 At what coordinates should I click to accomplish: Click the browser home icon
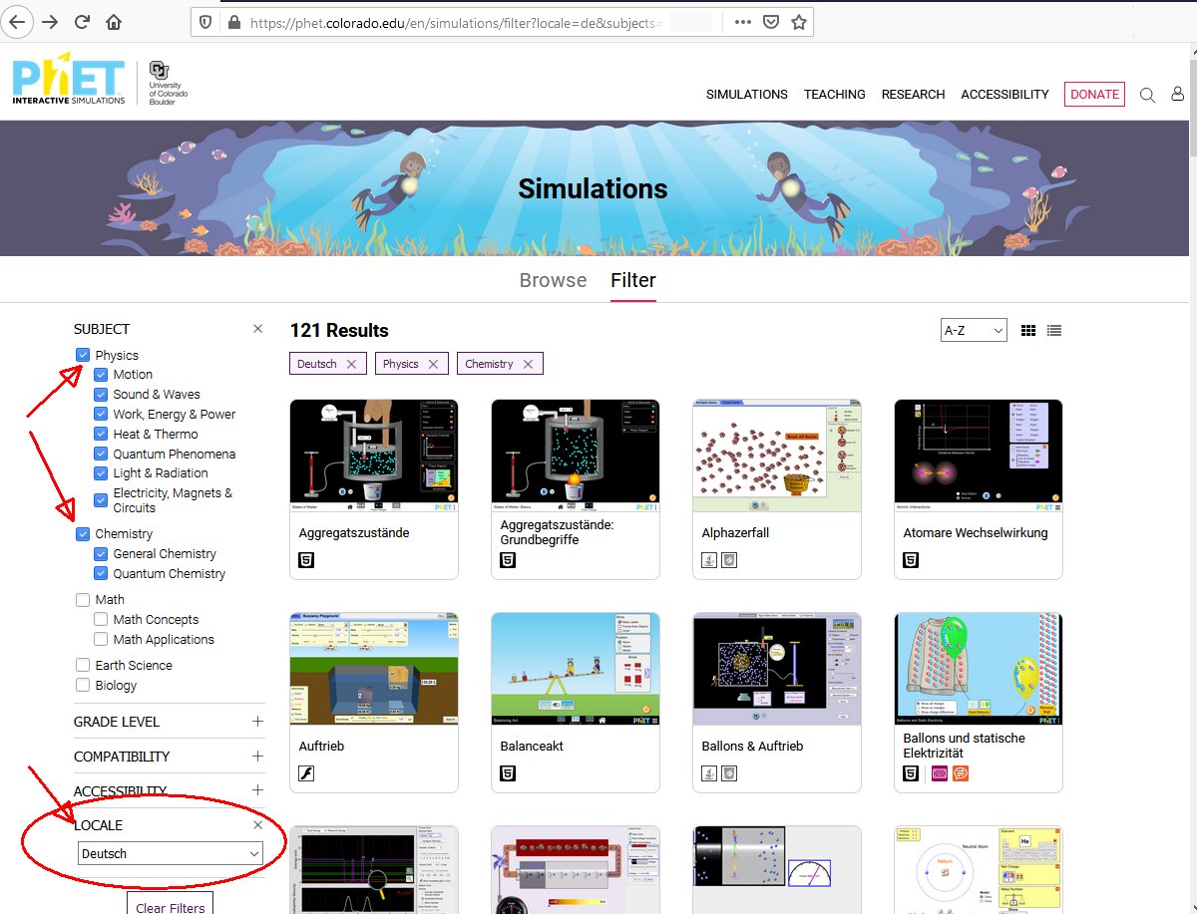click(114, 22)
